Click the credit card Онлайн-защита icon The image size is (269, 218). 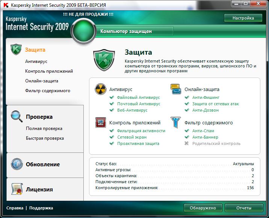(x=175, y=89)
